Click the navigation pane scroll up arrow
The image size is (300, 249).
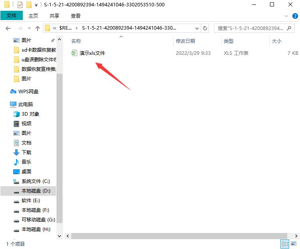coord(60,39)
